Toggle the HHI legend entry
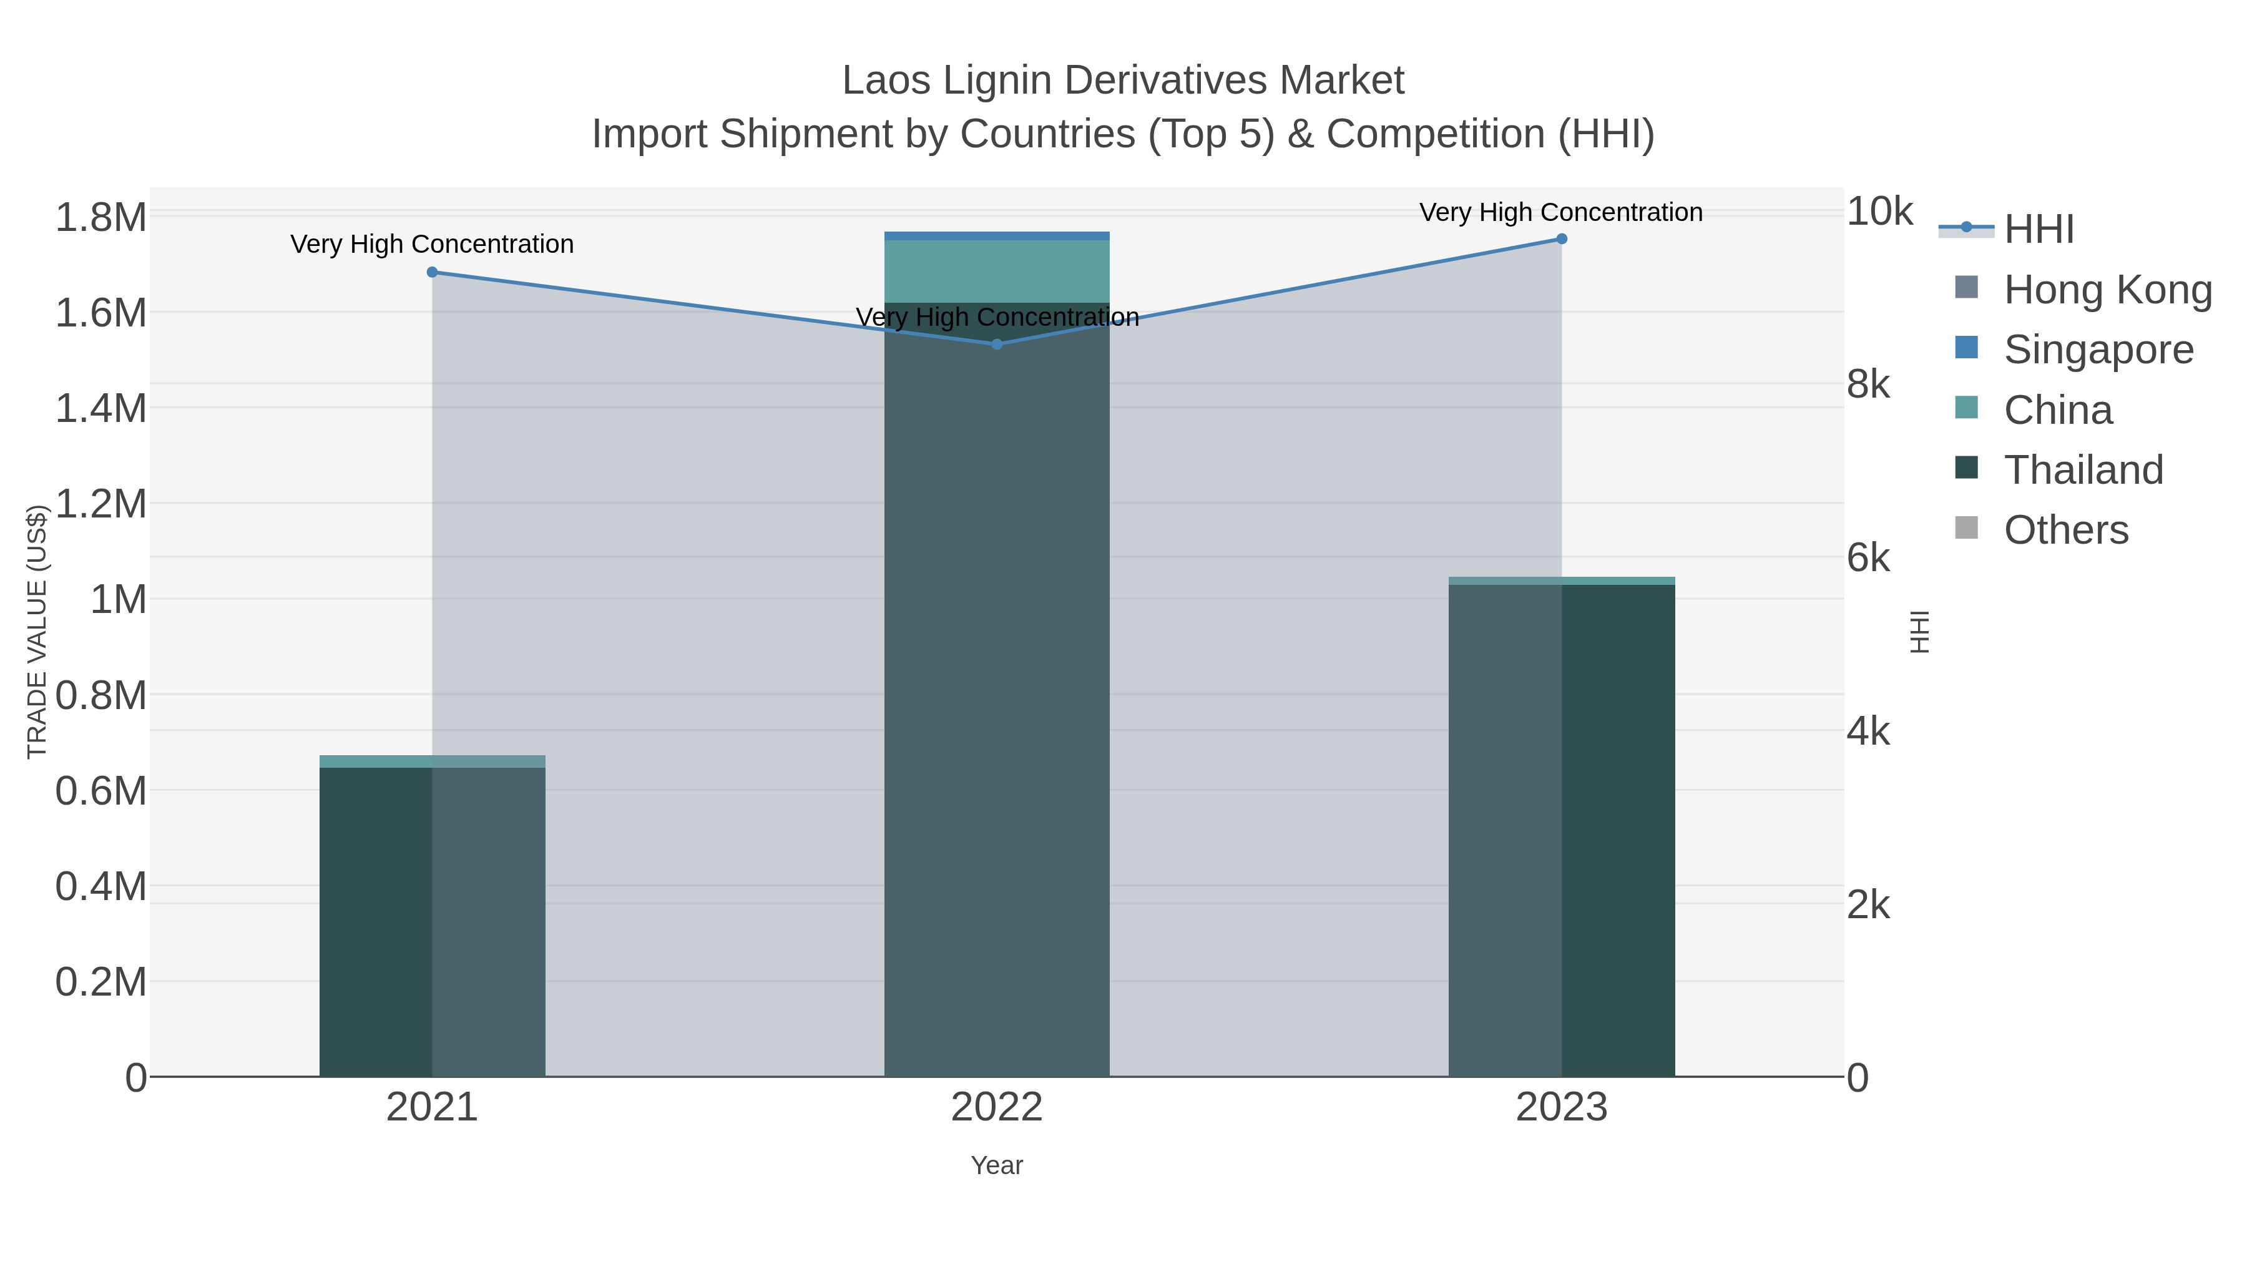This screenshot has height=1264, width=2247. (x=2006, y=228)
